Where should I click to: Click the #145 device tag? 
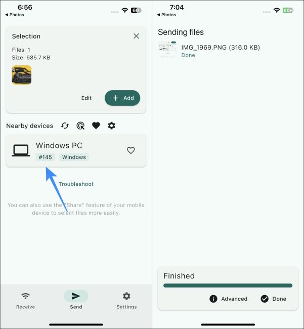click(46, 157)
